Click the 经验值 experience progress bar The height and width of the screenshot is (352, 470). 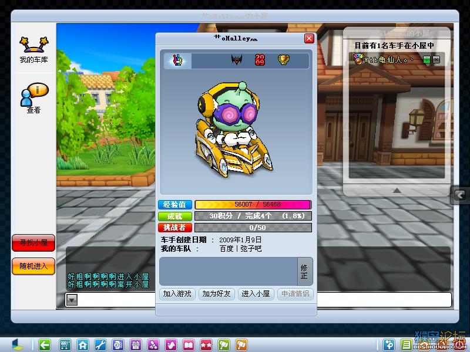click(x=253, y=205)
